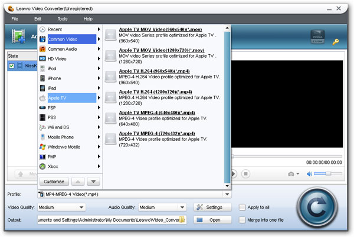354x237 pixels.
Task: Expand the Recent submenu arrow
Action: pyautogui.click(x=99, y=29)
